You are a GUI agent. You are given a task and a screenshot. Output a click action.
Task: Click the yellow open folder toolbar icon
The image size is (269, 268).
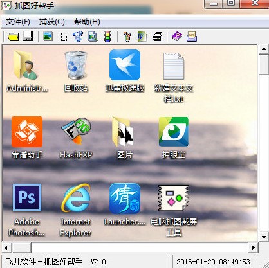click(x=14, y=37)
